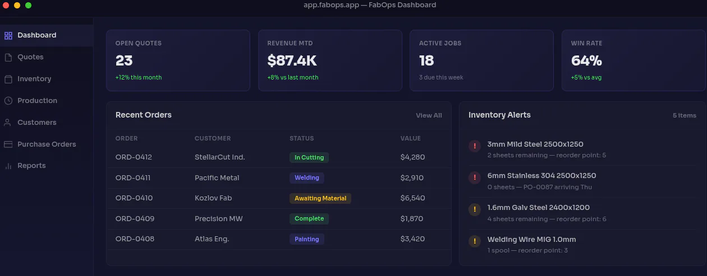Viewport: 707px width, 276px height.
Task: Click the Purchase Orders card icon
Action: pos(8,144)
